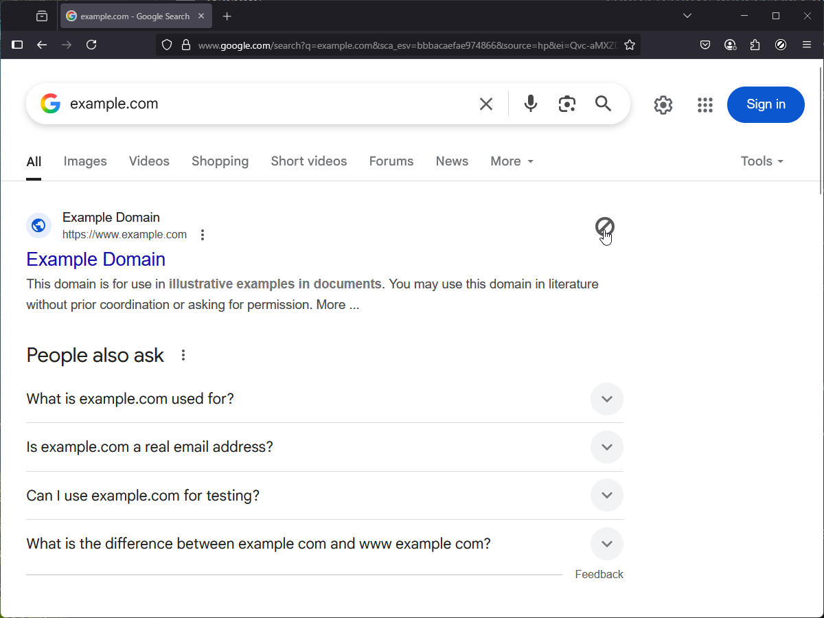Clear the search box with X icon
This screenshot has height=618, width=824.
click(x=485, y=104)
